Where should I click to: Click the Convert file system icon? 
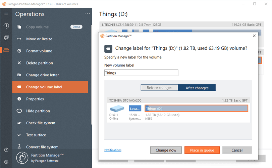pyautogui.click(x=19, y=146)
